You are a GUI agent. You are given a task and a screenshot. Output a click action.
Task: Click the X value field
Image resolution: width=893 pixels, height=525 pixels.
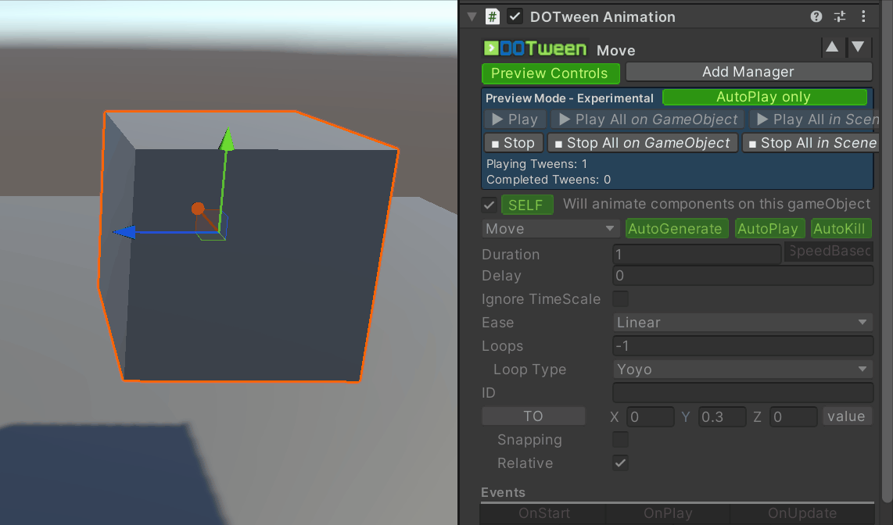point(651,417)
